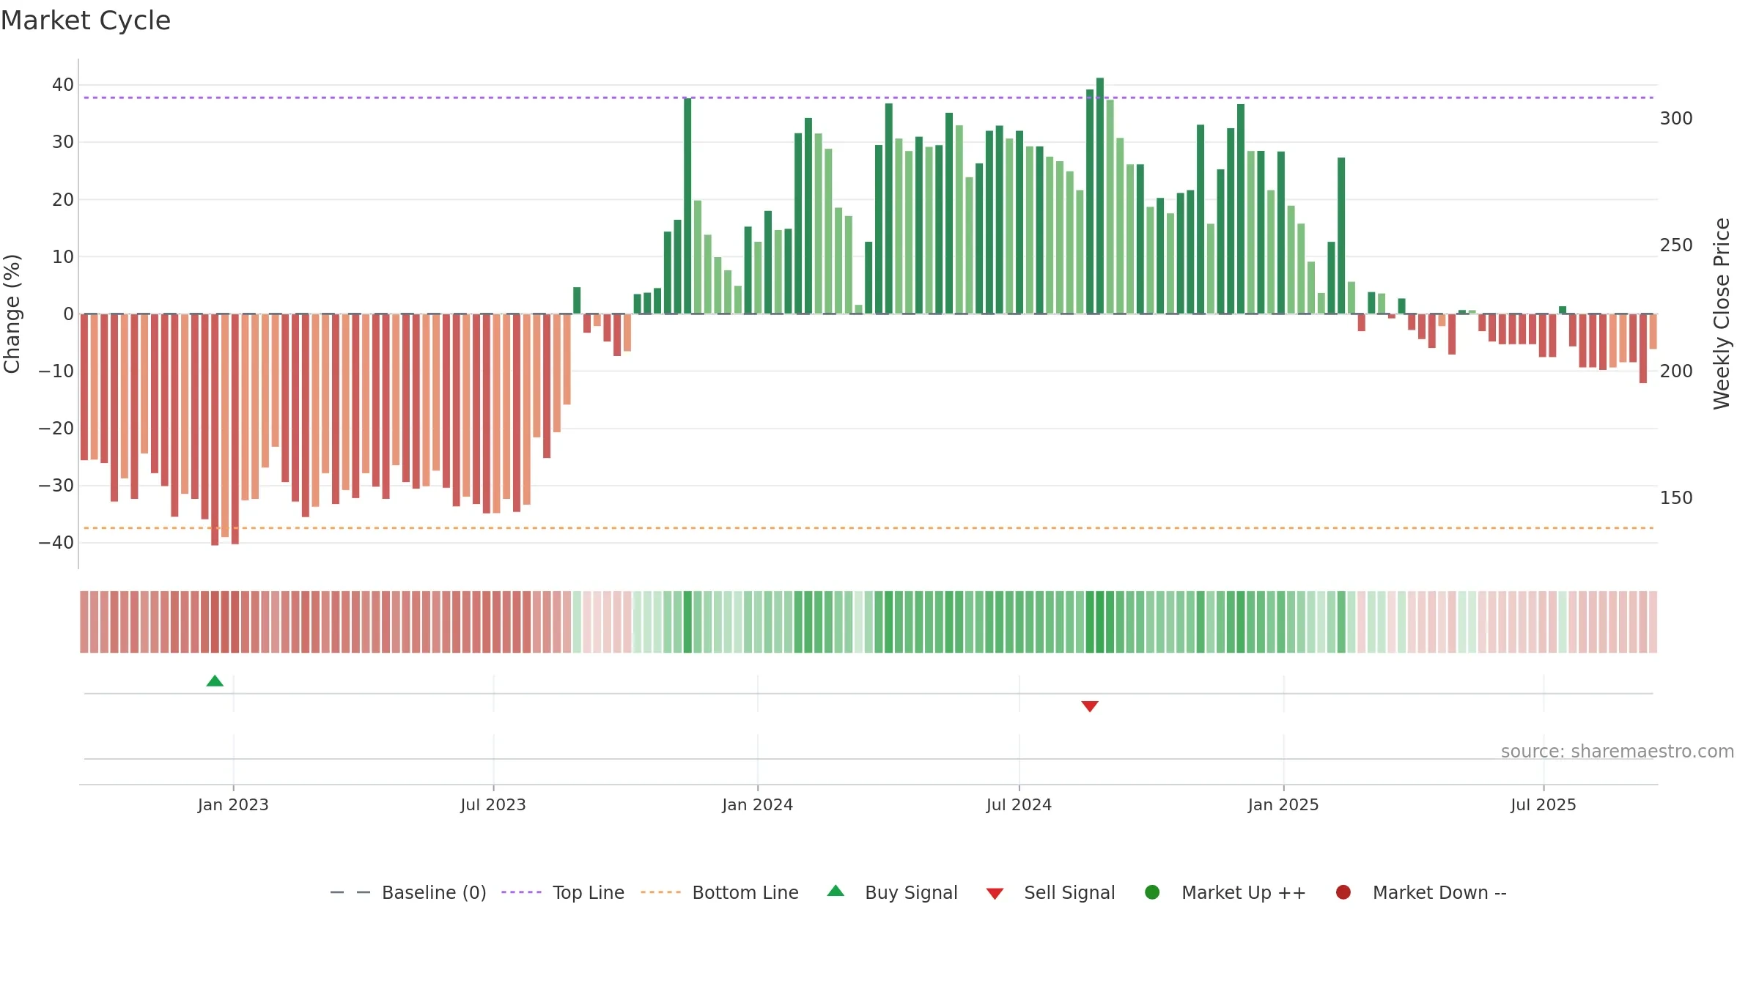Click the 150 tick on the price axis
1759x989 pixels.
pos(1676,498)
